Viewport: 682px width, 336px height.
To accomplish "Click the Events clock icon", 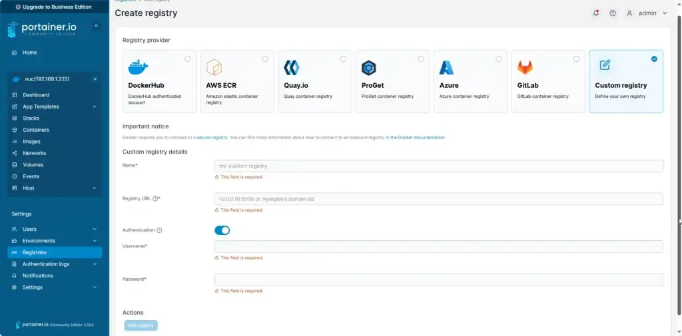I will click(x=15, y=176).
